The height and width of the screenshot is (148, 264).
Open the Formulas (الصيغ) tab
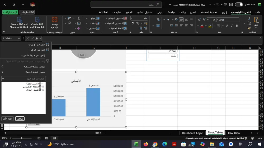193,12
